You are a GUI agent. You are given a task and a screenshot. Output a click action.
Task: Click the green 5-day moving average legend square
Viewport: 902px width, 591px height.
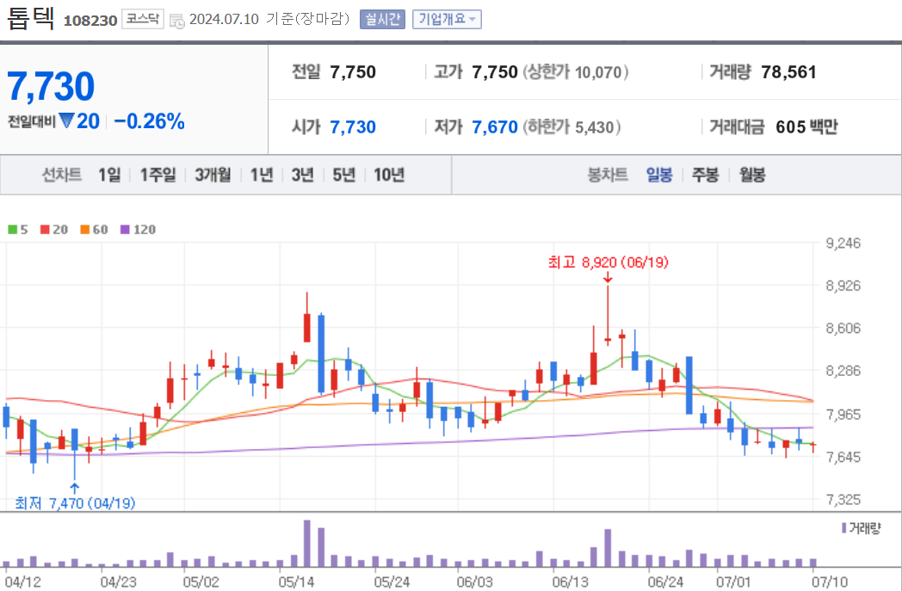click(x=13, y=230)
